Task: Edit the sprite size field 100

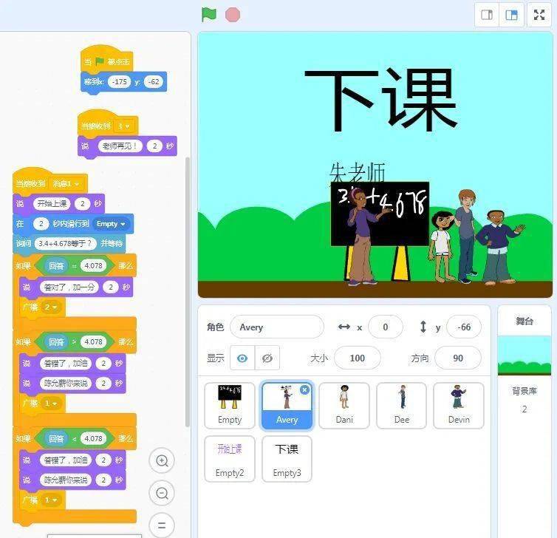Action: [357, 358]
